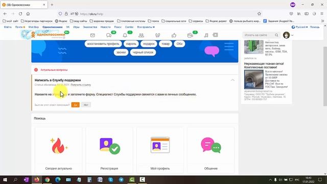Click Новости in the portal bar
The width and height of the screenshot is (327, 184).
coord(106,27)
